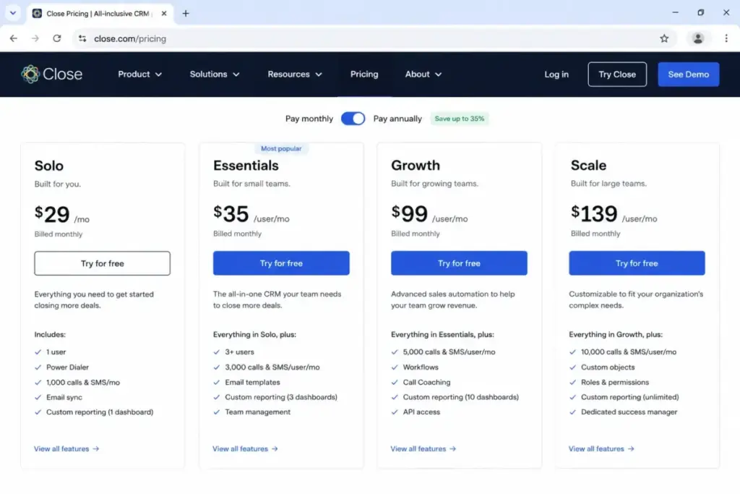The height and width of the screenshot is (494, 740).
Task: Start Scale plan Try for free
Action: click(x=637, y=263)
